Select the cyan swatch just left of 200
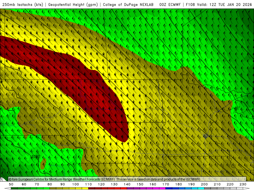The width and height of the screenshot is (254, 190). tap(201, 188)
